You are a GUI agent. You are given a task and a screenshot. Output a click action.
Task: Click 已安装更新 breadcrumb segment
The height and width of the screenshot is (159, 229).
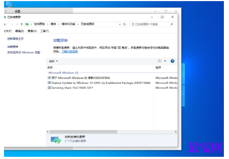pyautogui.click(x=88, y=24)
